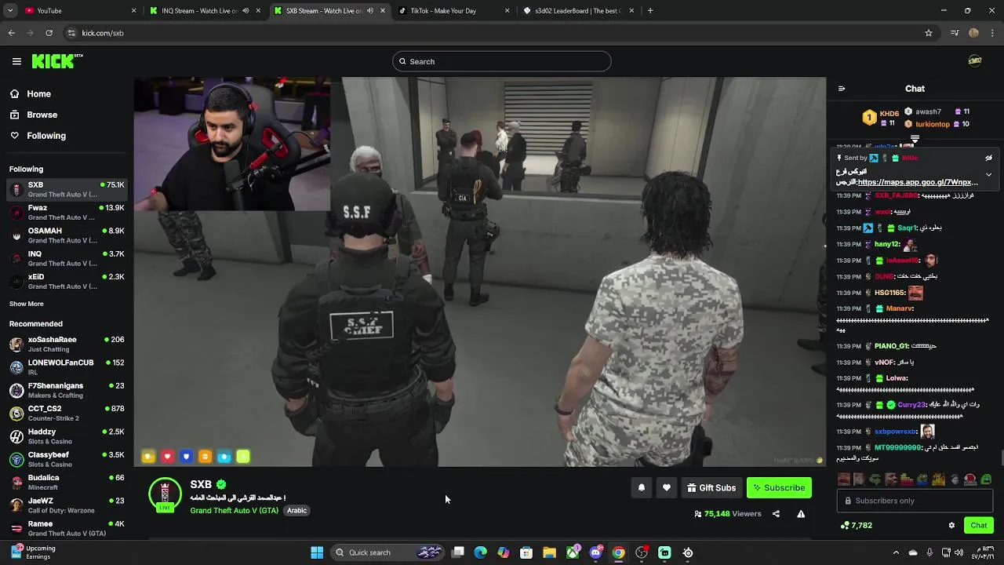This screenshot has width=1004, height=565.
Task: Switch to the TikTok browser tab
Action: click(x=453, y=11)
